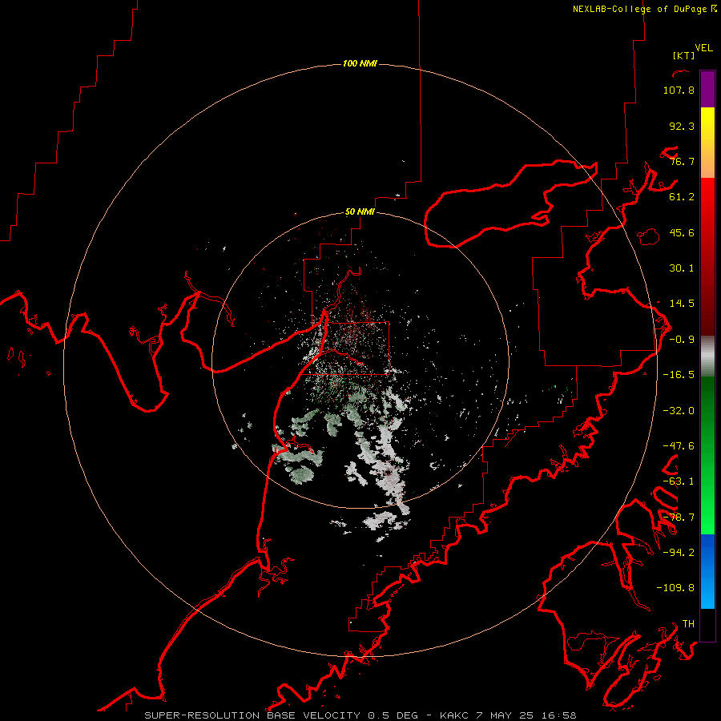
Task: Click the 61.2 velocity legend value
Action: [682, 197]
